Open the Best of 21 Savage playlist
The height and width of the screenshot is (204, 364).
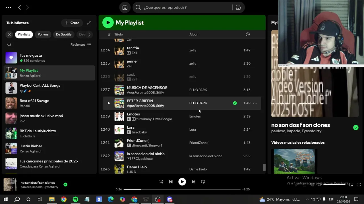49,103
